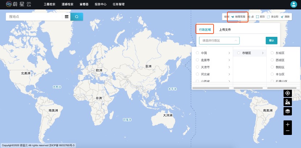Click the map marker terrain icon

[x=288, y=102]
